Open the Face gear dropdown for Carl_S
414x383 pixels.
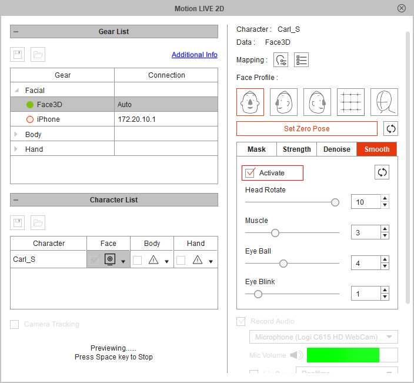123,261
